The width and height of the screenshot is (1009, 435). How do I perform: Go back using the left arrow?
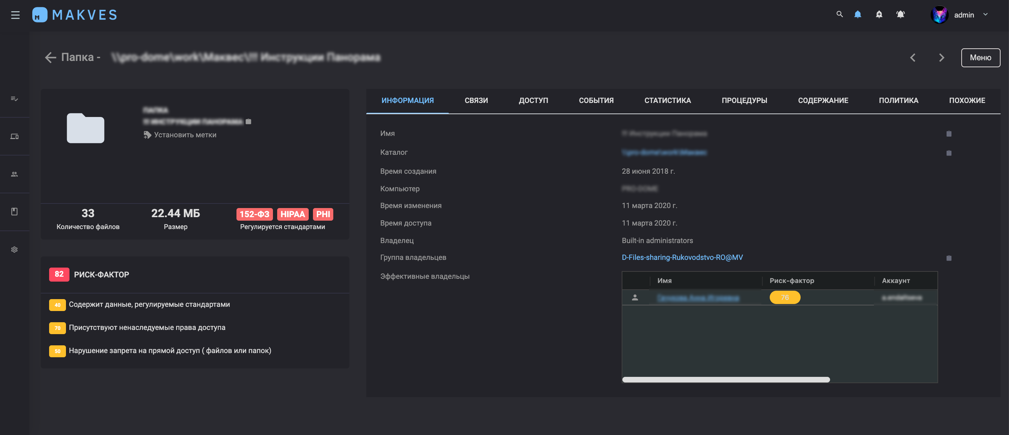tap(51, 57)
